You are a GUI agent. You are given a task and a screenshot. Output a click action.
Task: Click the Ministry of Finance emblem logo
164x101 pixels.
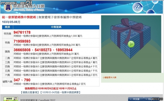pyautogui.click(x=8, y=7)
